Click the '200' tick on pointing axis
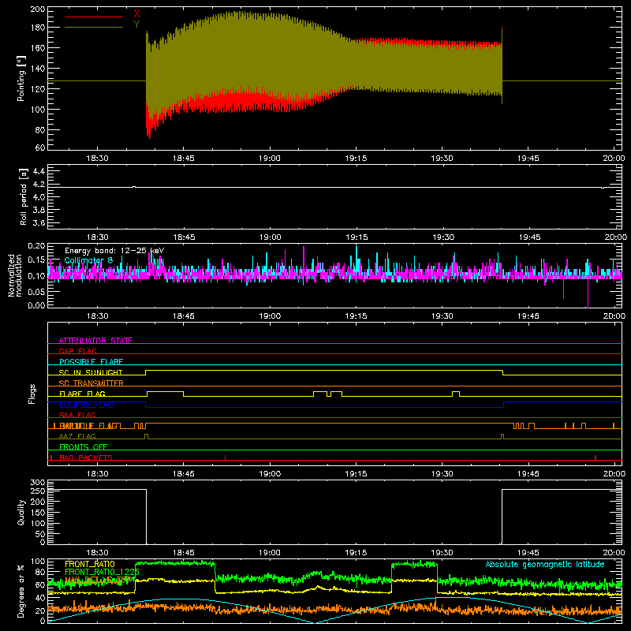This screenshot has height=631, width=631. click(37, 9)
